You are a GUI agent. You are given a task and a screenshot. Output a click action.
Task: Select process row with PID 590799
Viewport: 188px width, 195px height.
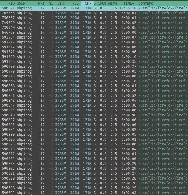coord(94,183)
